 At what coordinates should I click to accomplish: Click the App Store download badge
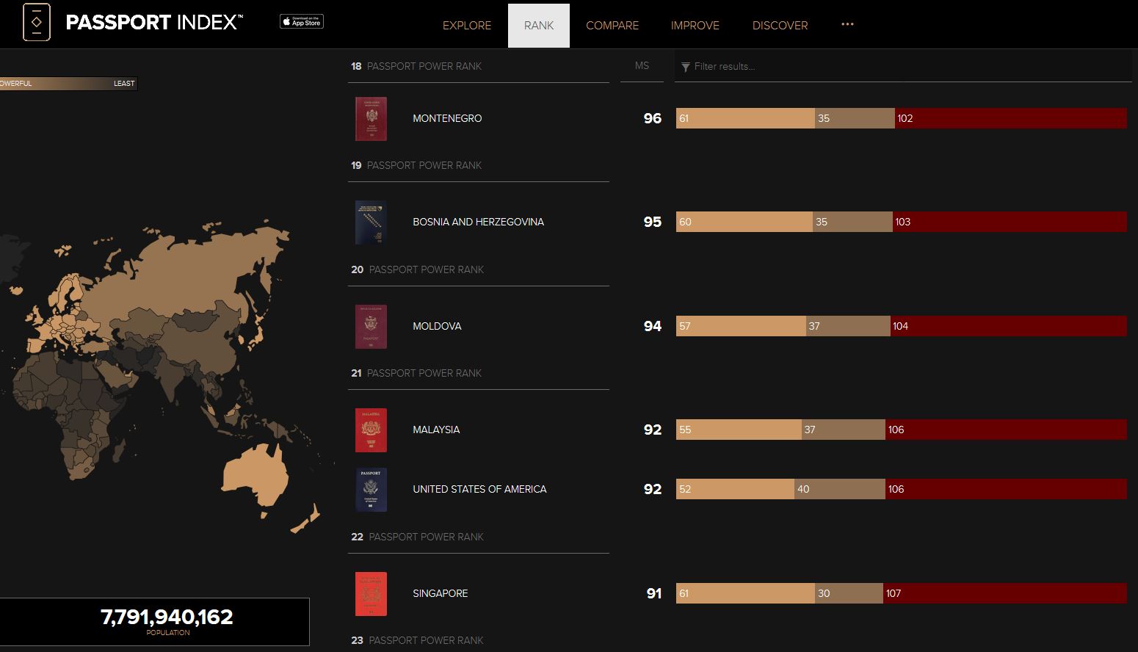[302, 22]
